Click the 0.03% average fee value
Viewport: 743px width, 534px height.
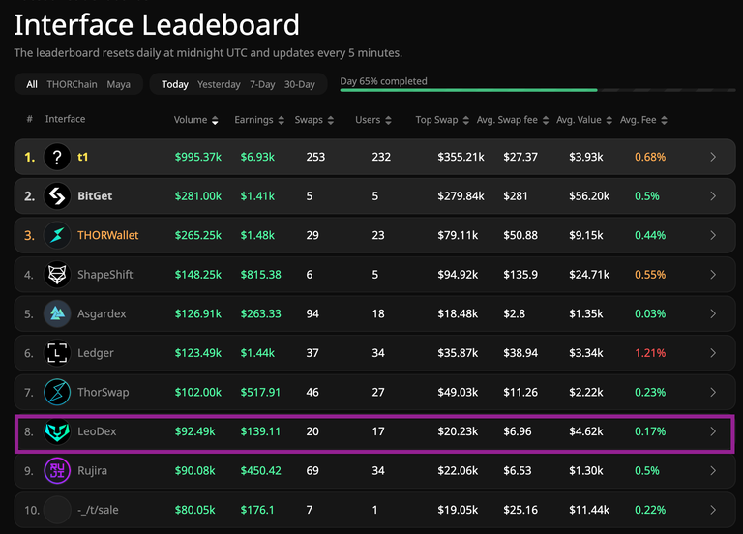point(650,313)
